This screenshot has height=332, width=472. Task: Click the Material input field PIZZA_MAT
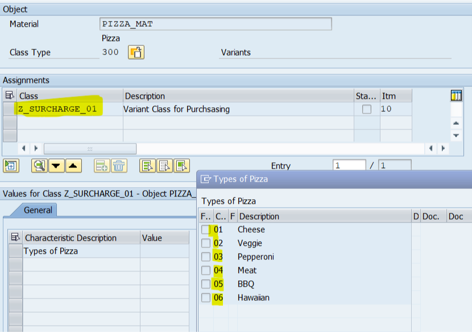[x=215, y=24]
